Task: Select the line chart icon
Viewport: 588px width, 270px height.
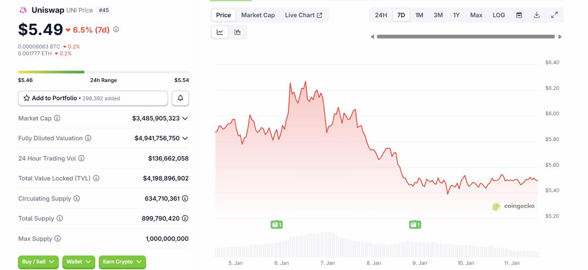Action: (220, 32)
